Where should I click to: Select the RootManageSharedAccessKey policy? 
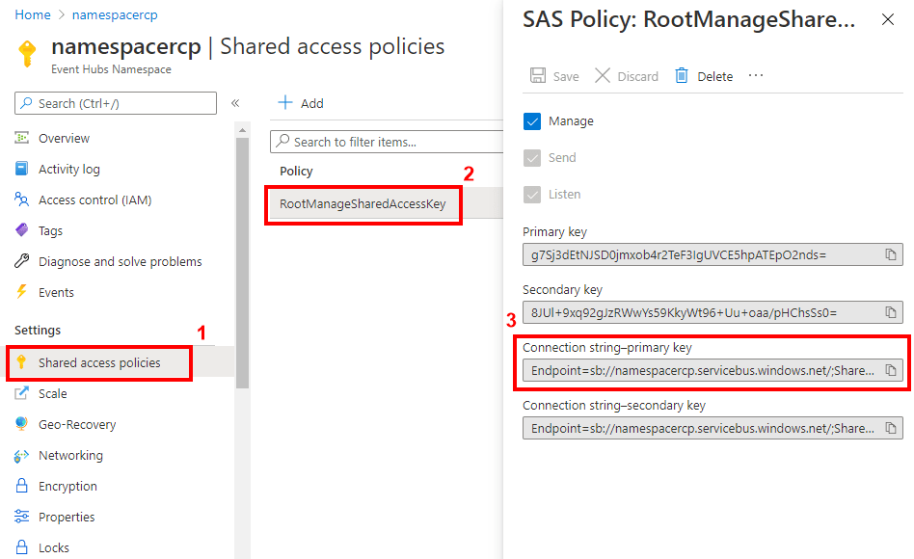363,203
